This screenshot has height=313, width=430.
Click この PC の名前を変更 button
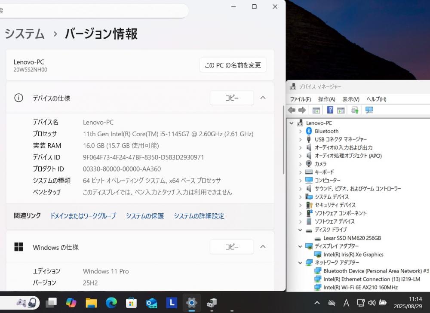pos(233,65)
